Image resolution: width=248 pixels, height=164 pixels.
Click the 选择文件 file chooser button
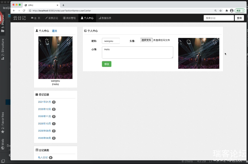[146, 40]
